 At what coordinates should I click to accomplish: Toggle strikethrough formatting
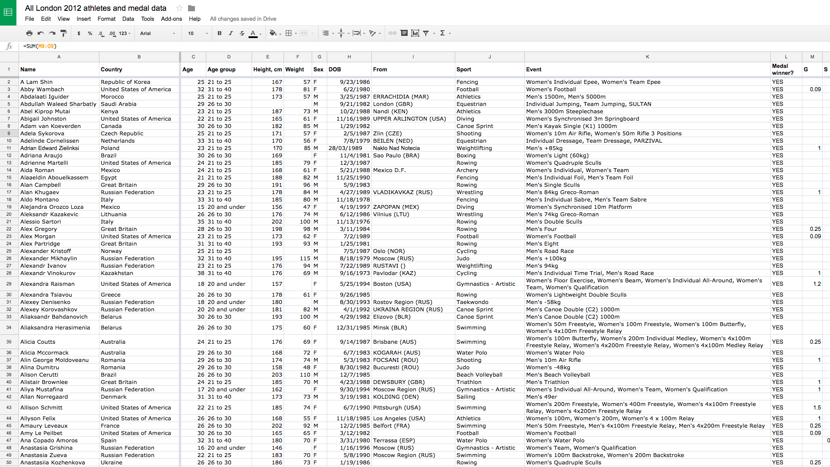(242, 33)
